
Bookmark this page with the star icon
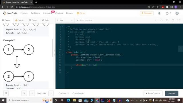158,7
